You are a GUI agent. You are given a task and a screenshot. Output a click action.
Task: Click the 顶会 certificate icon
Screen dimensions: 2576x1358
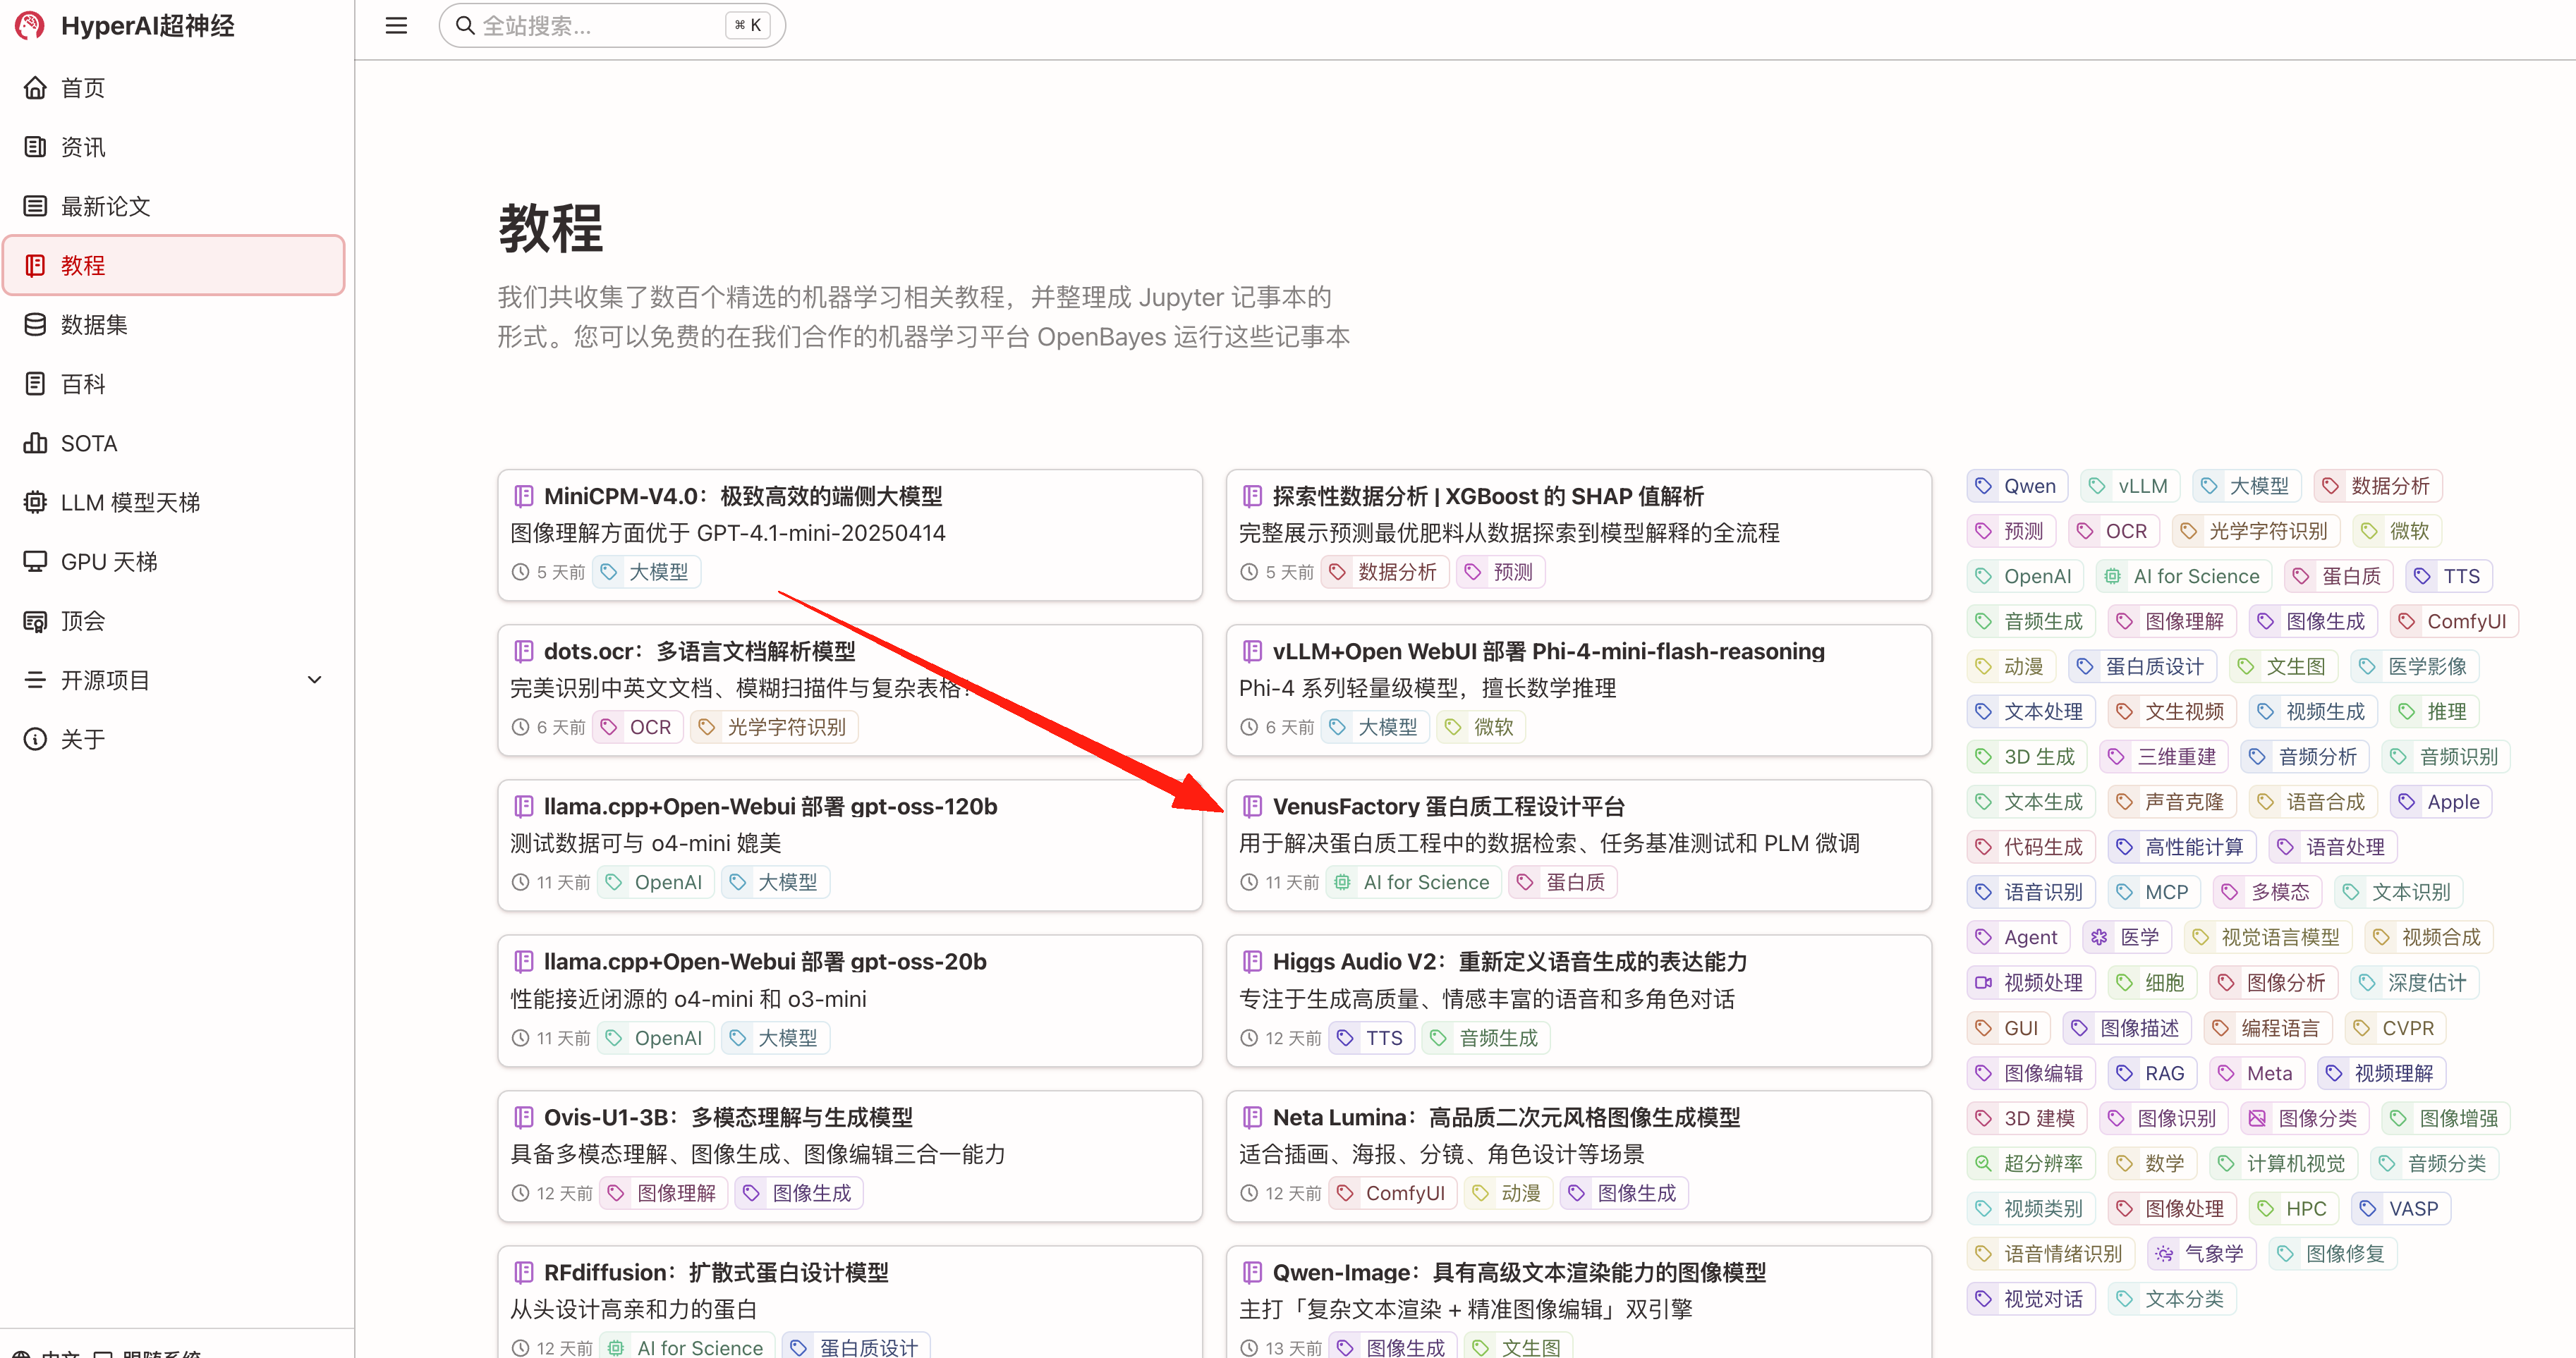click(x=35, y=622)
